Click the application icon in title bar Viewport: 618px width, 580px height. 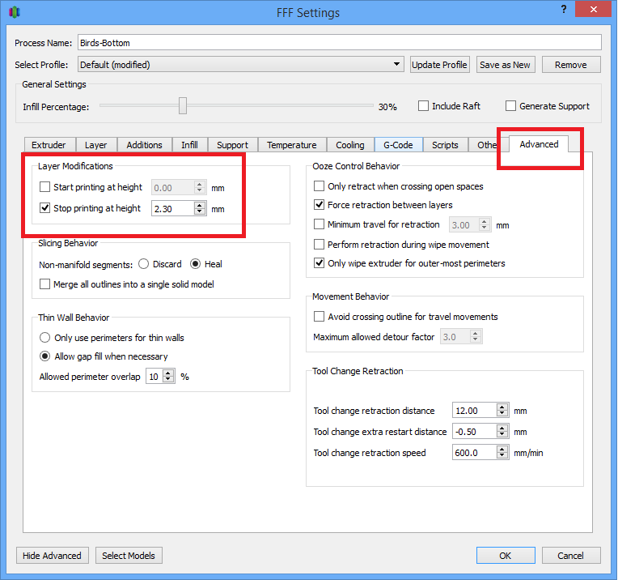(x=15, y=12)
